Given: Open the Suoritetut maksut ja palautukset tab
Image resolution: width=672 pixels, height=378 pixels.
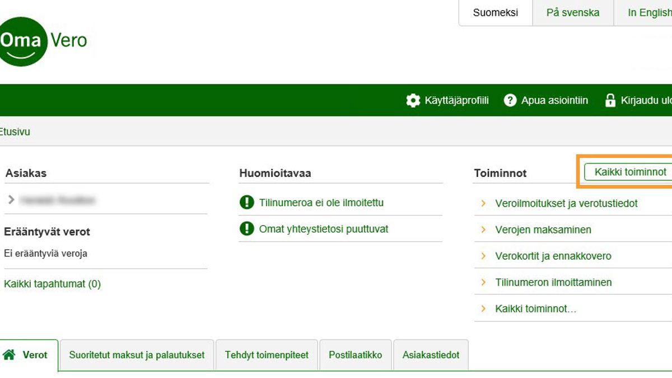Looking at the screenshot, I should [x=137, y=355].
